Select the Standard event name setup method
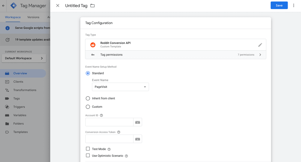The height and width of the screenshot is (162, 301). [x=88, y=73]
